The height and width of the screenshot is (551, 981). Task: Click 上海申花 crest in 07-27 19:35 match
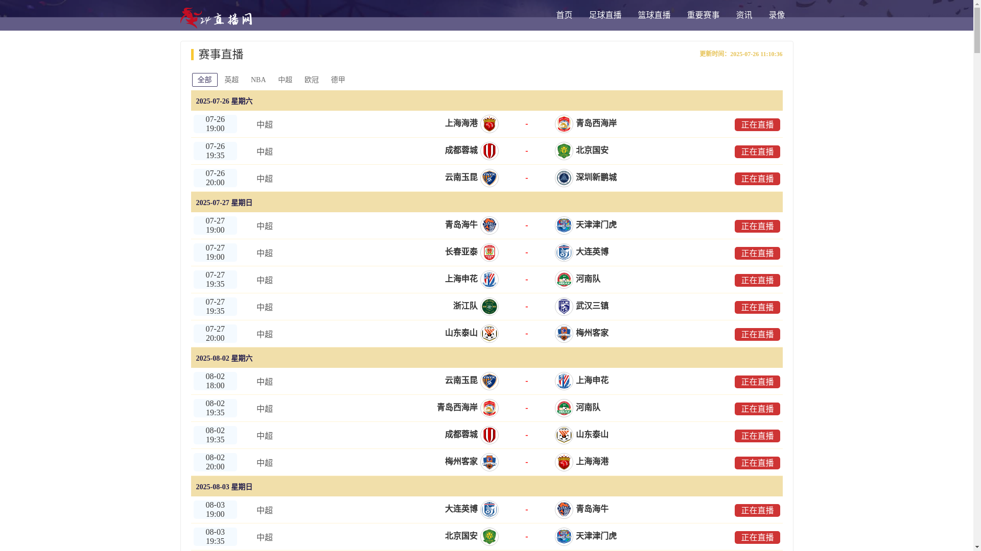click(489, 280)
